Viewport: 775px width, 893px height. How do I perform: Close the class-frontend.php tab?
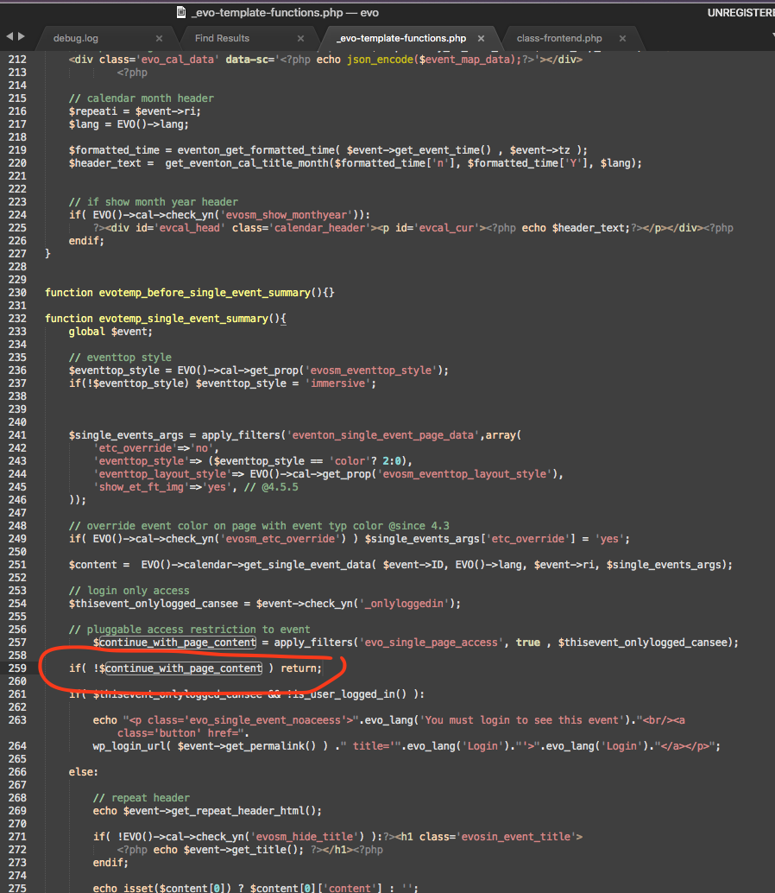tap(623, 38)
